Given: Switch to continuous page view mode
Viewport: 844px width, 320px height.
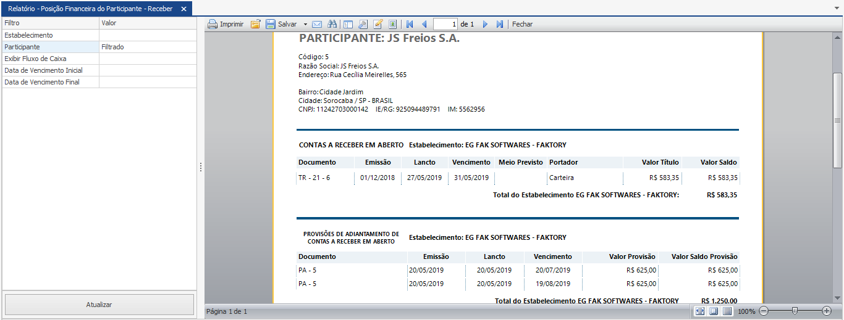Looking at the screenshot, I should (727, 311).
